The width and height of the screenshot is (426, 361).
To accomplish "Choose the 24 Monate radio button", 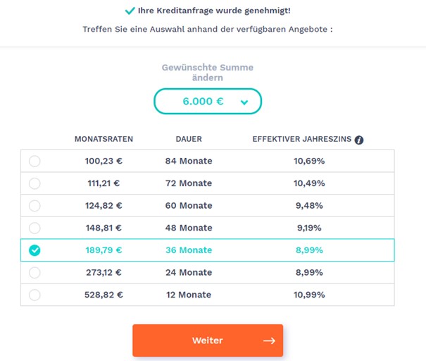I will pyautogui.click(x=35, y=273).
